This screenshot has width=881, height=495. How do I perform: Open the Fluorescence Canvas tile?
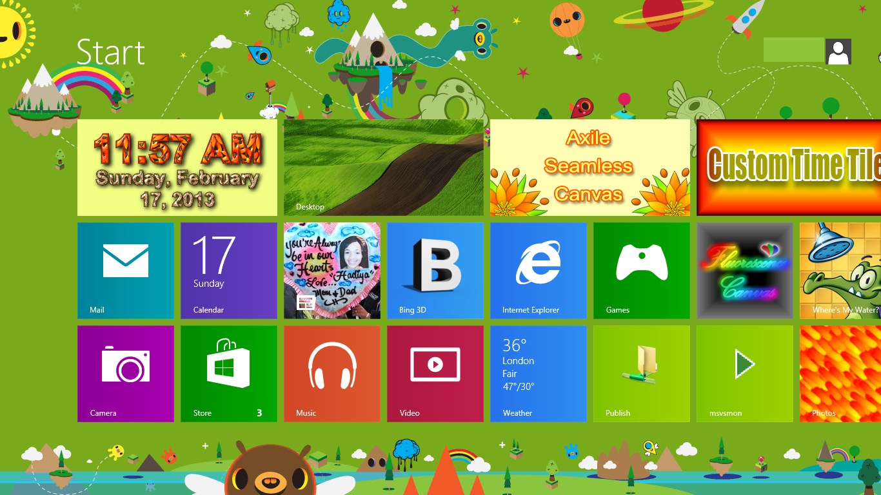(744, 271)
